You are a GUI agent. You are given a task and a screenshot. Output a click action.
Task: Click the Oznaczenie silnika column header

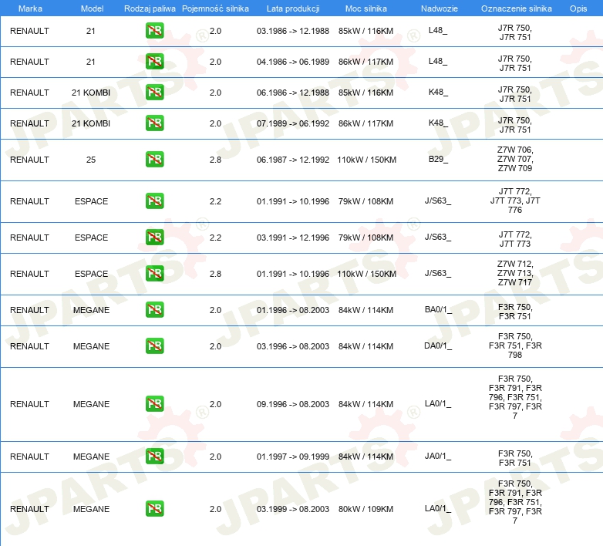pyautogui.click(x=517, y=8)
